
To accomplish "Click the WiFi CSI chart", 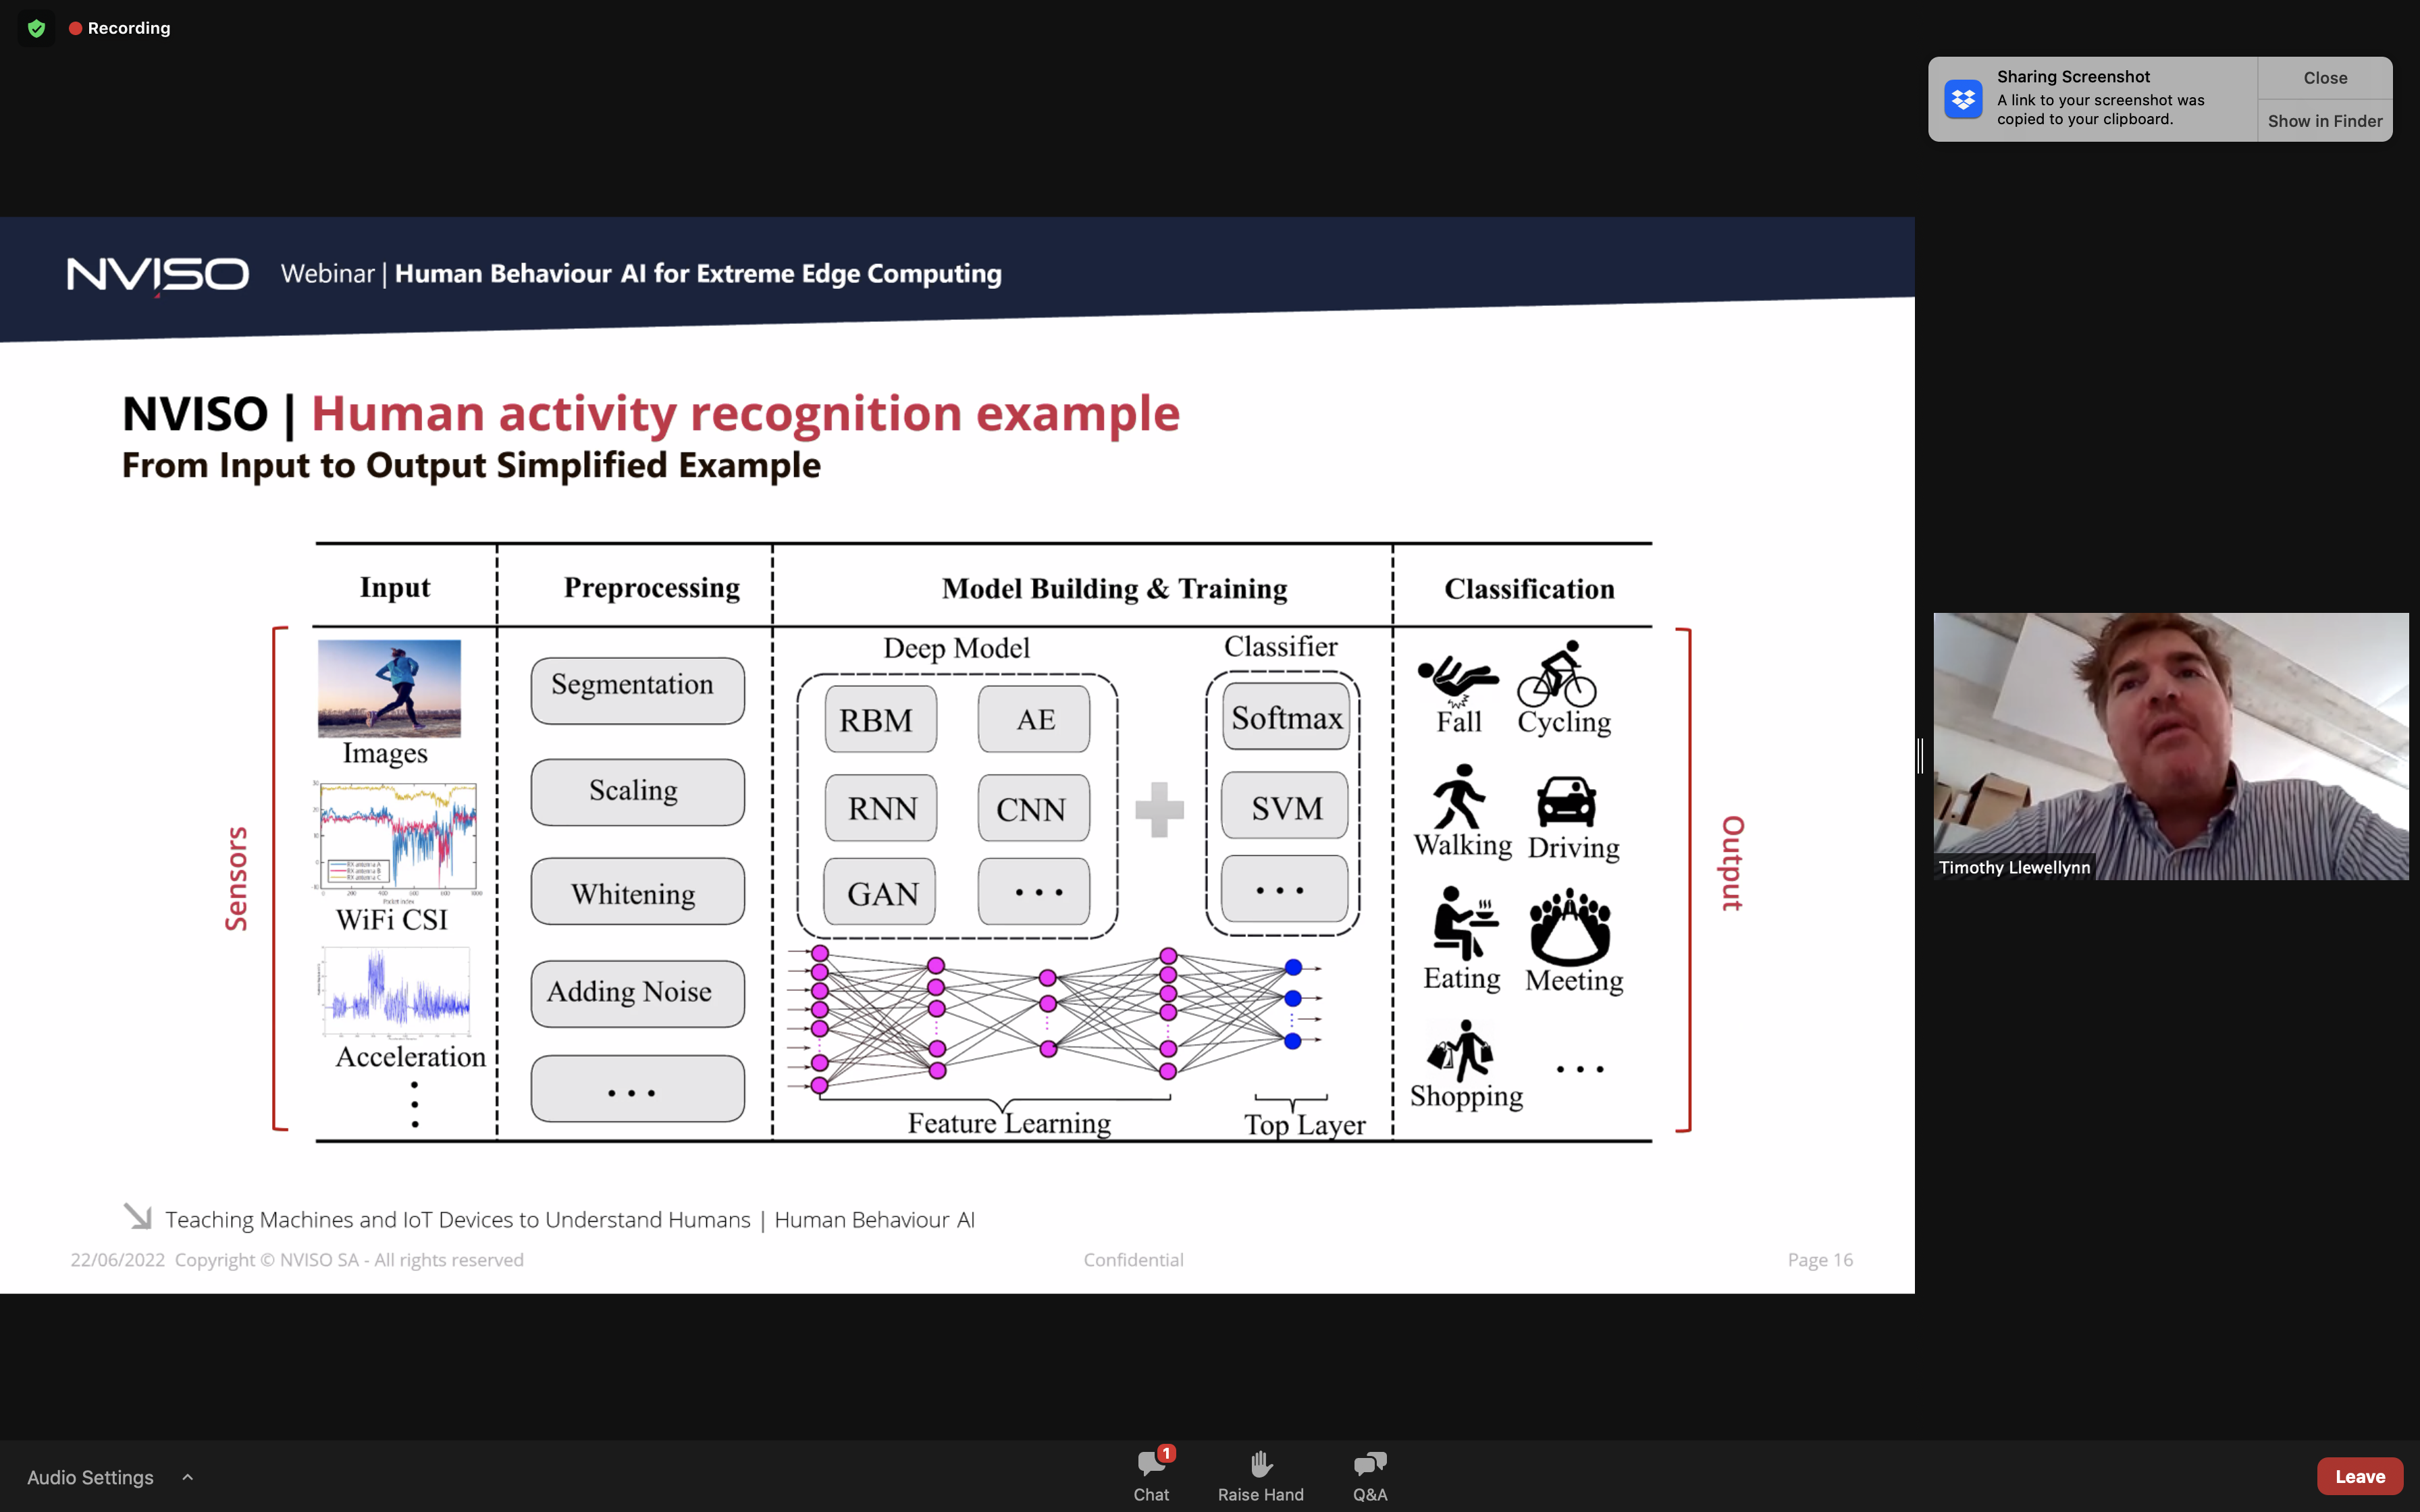I will pos(398,842).
